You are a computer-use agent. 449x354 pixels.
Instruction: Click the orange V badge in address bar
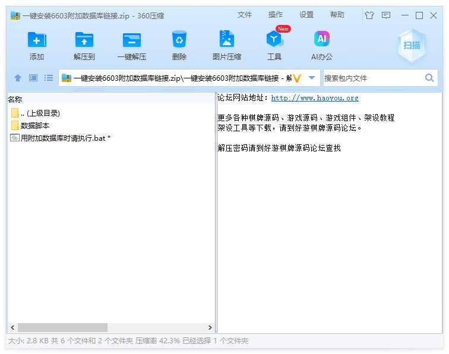[x=297, y=78]
